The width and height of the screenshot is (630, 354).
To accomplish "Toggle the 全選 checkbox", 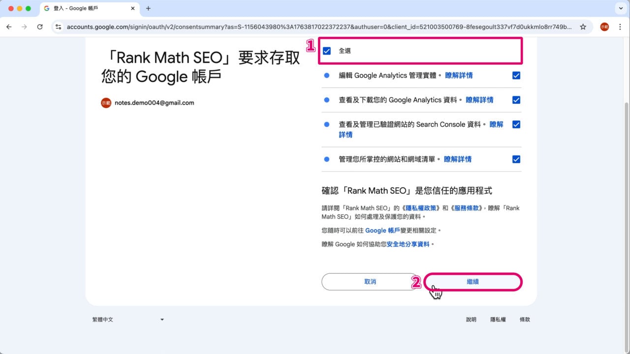I will (x=326, y=50).
